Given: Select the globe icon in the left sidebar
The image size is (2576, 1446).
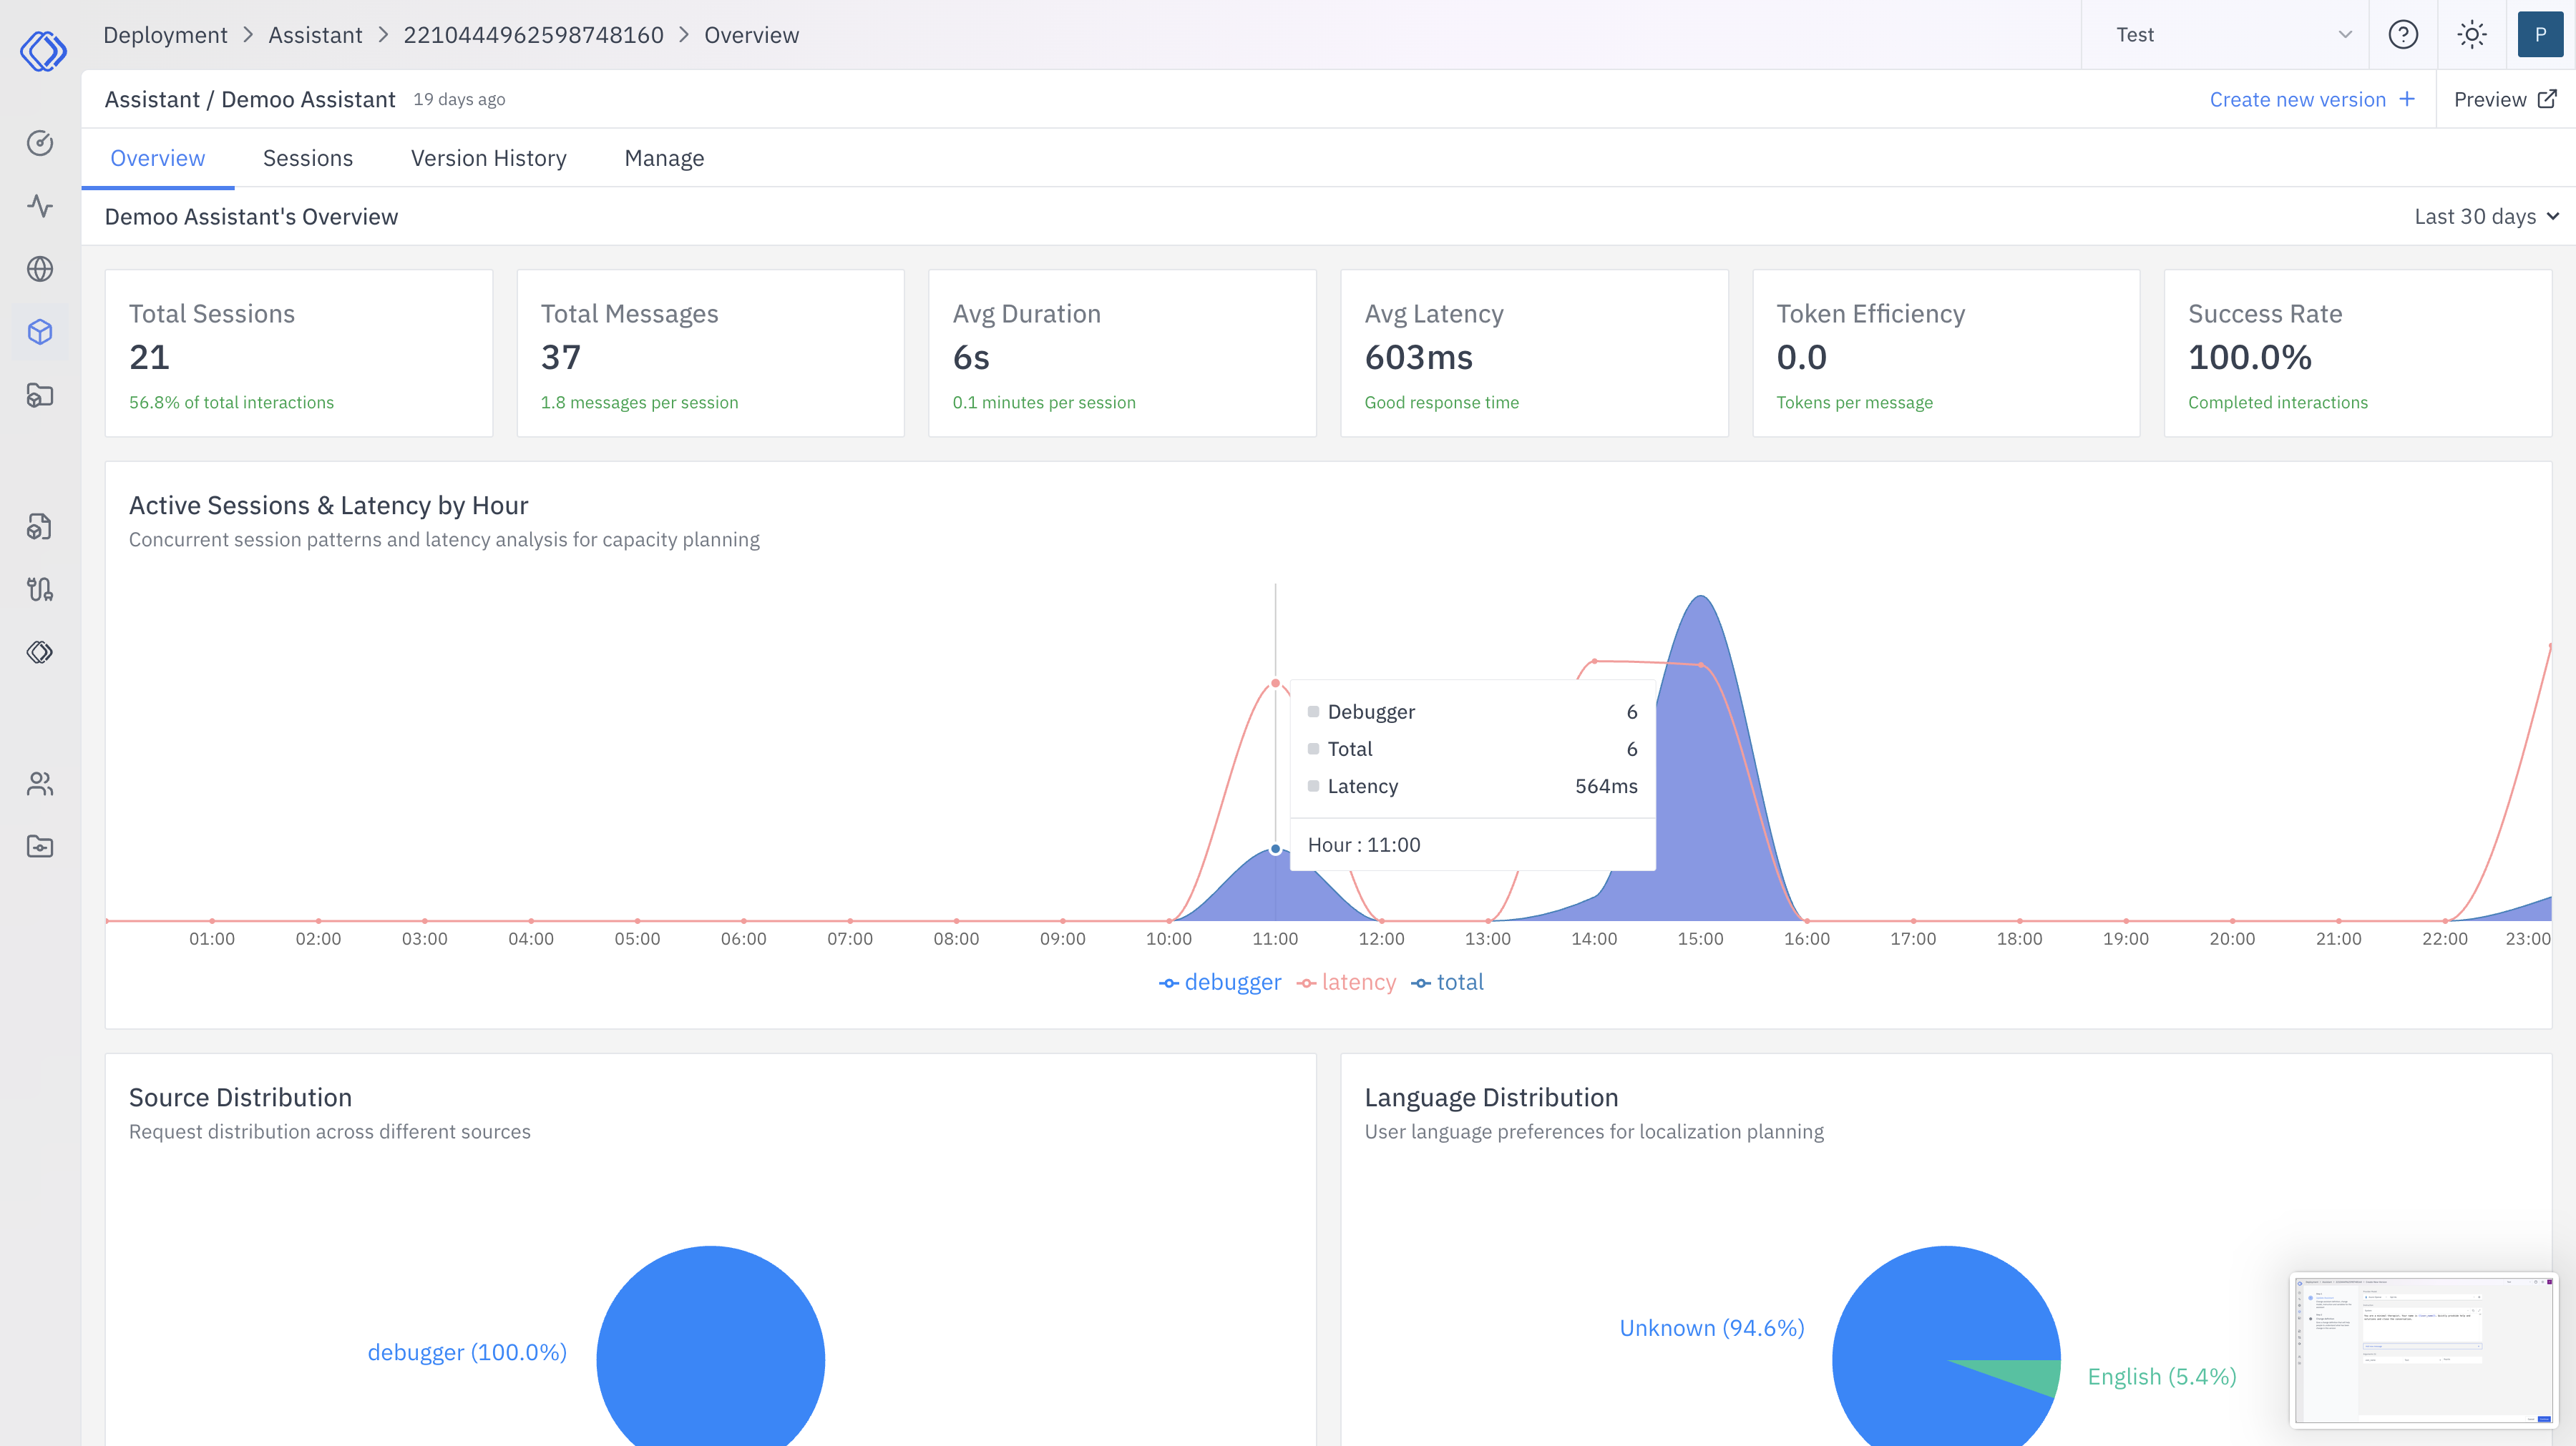Looking at the screenshot, I should 40,267.
